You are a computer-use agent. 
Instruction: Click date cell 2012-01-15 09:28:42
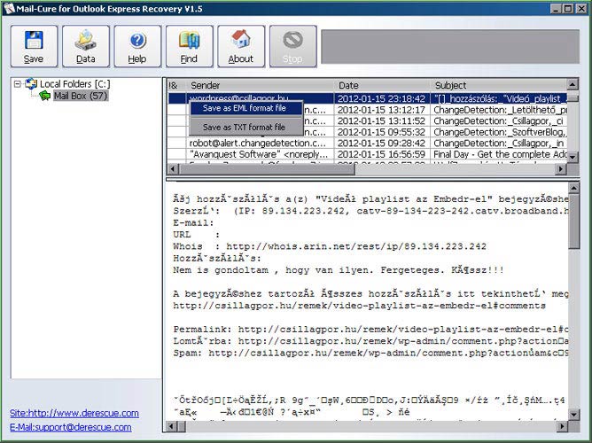[381, 143]
